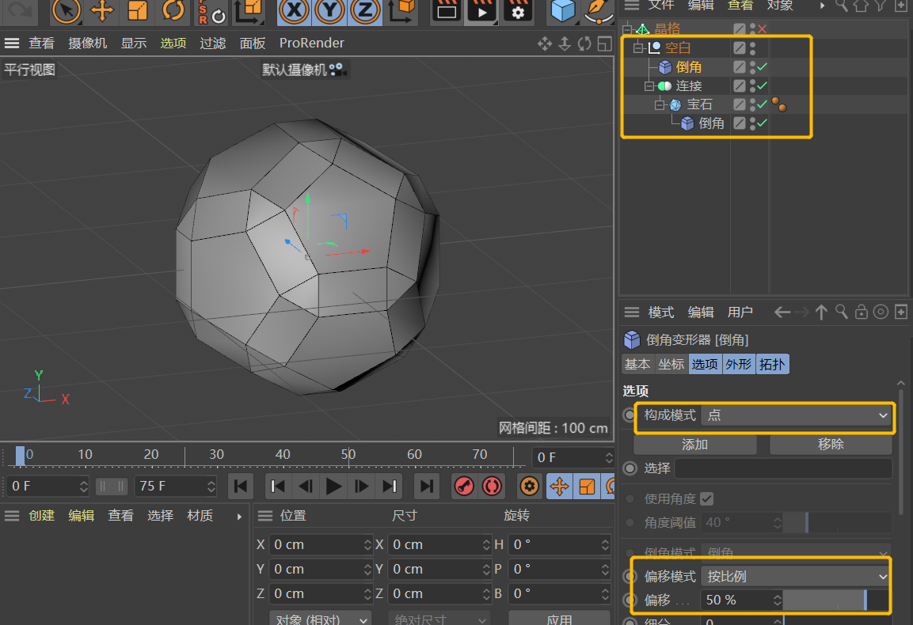Screen dimensions: 913x625
Task: Click timeline marker at frame 40
Action: 283,454
